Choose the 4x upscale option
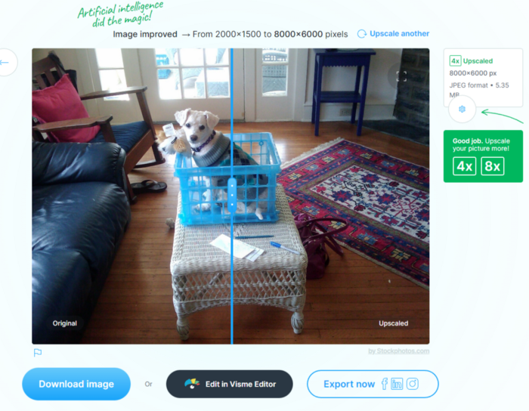529x411 pixels. (464, 166)
